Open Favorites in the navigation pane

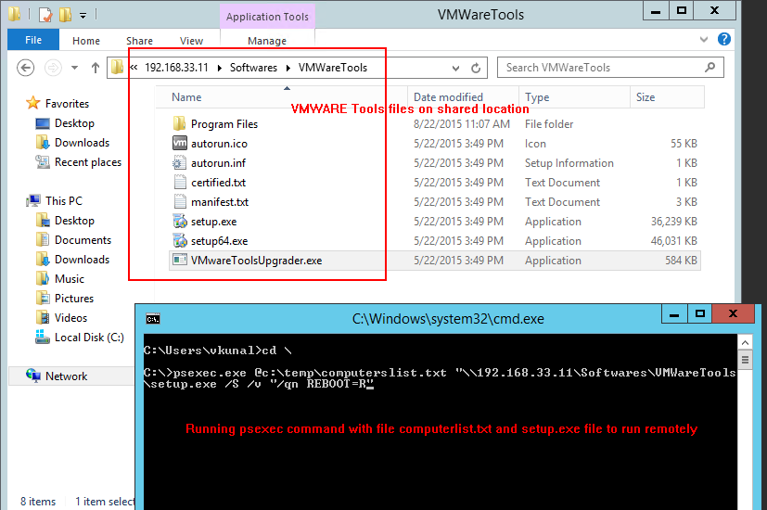(x=67, y=104)
